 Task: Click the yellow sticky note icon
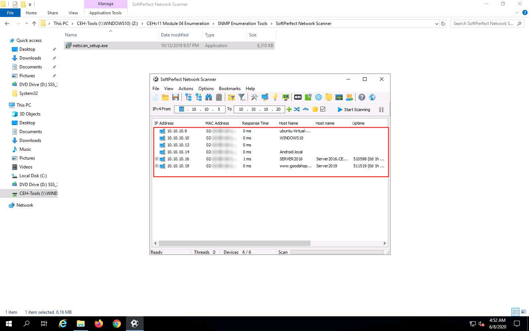point(315,109)
